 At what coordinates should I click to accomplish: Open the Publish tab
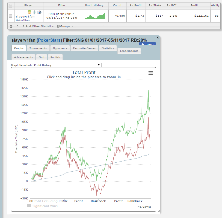[55, 57]
